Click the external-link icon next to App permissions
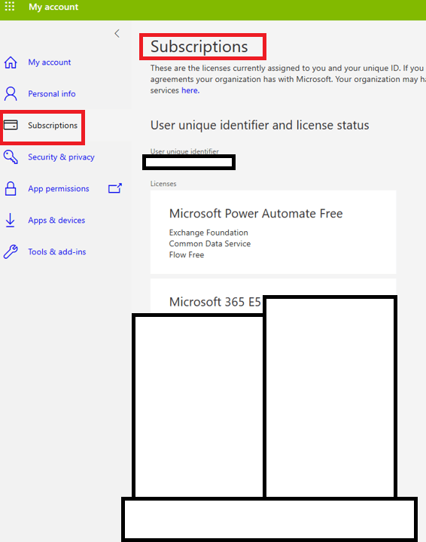The image size is (426, 542). (x=115, y=188)
